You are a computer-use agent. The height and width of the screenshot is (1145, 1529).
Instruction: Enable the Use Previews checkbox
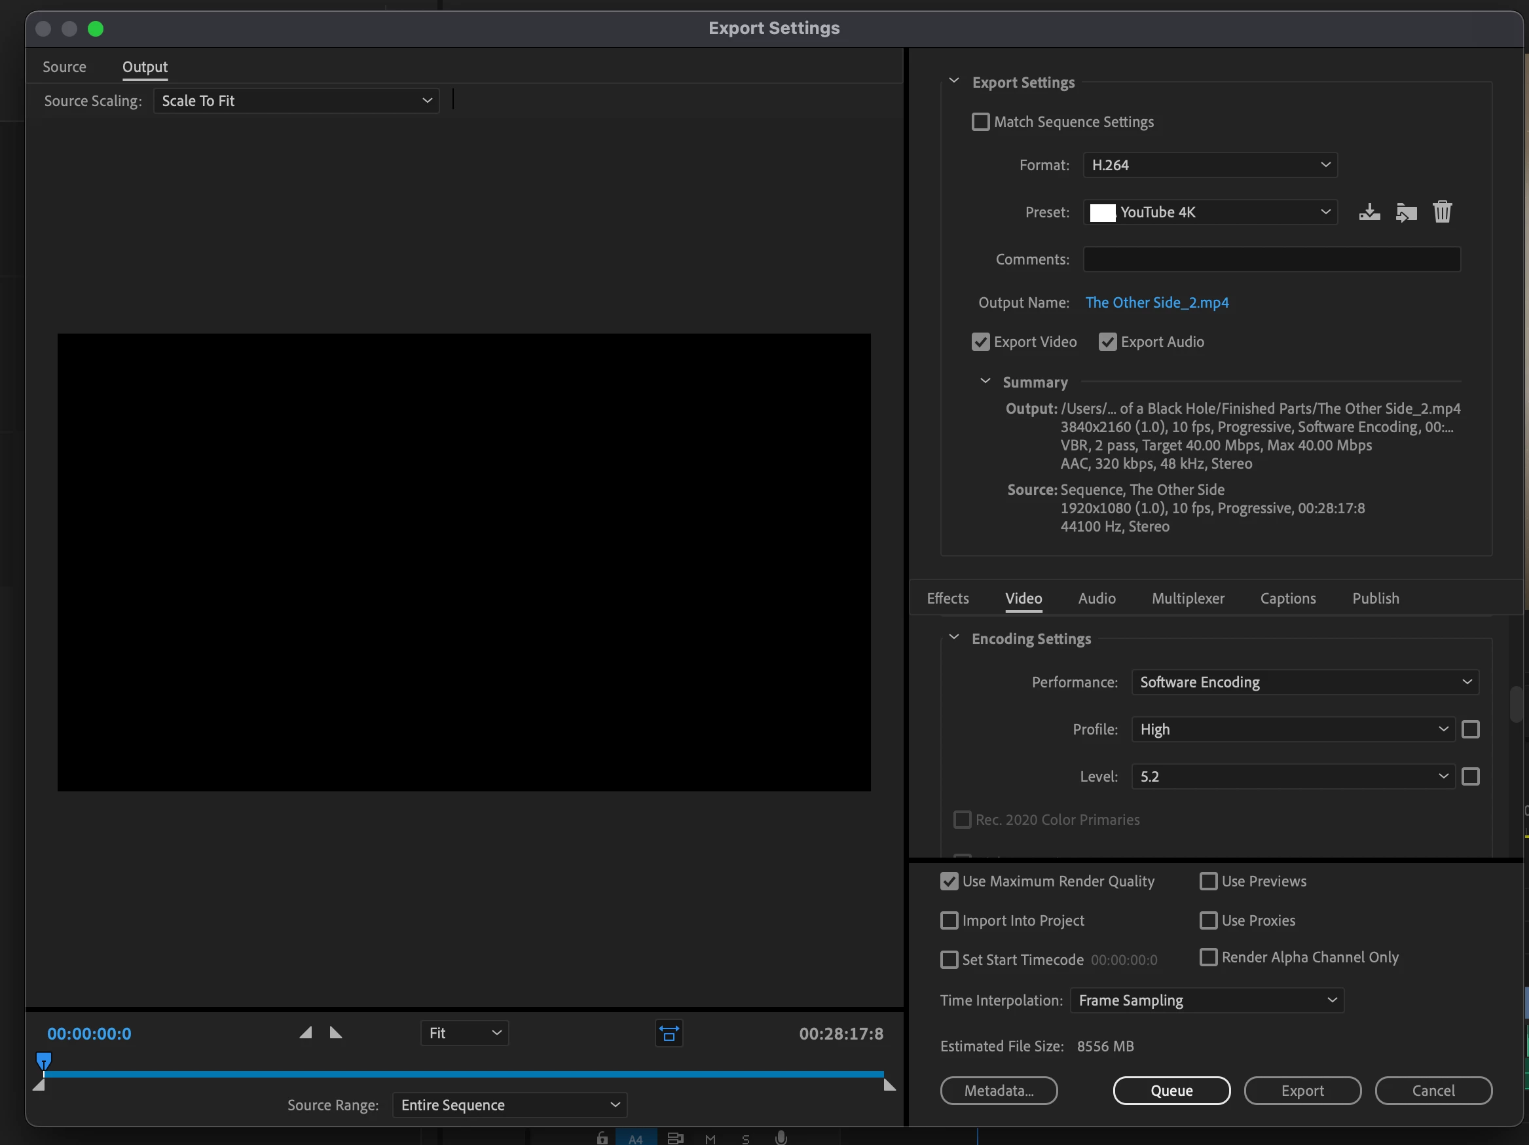pyautogui.click(x=1207, y=881)
